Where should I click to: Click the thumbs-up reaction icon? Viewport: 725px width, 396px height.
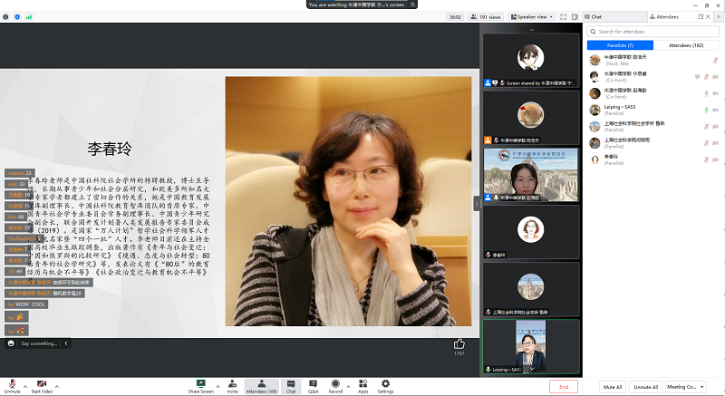pos(459,343)
